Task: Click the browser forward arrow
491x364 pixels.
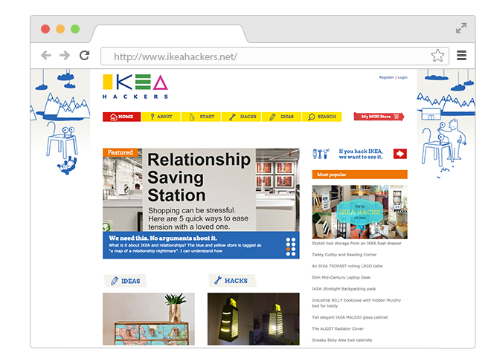Action: [65, 56]
